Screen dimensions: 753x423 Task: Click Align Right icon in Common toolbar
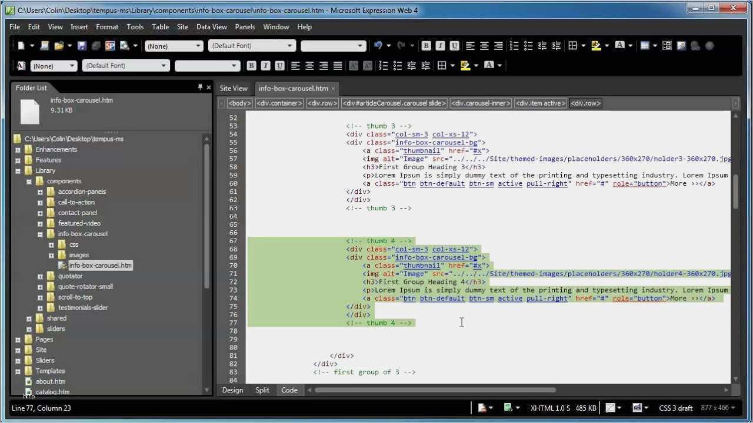498,46
